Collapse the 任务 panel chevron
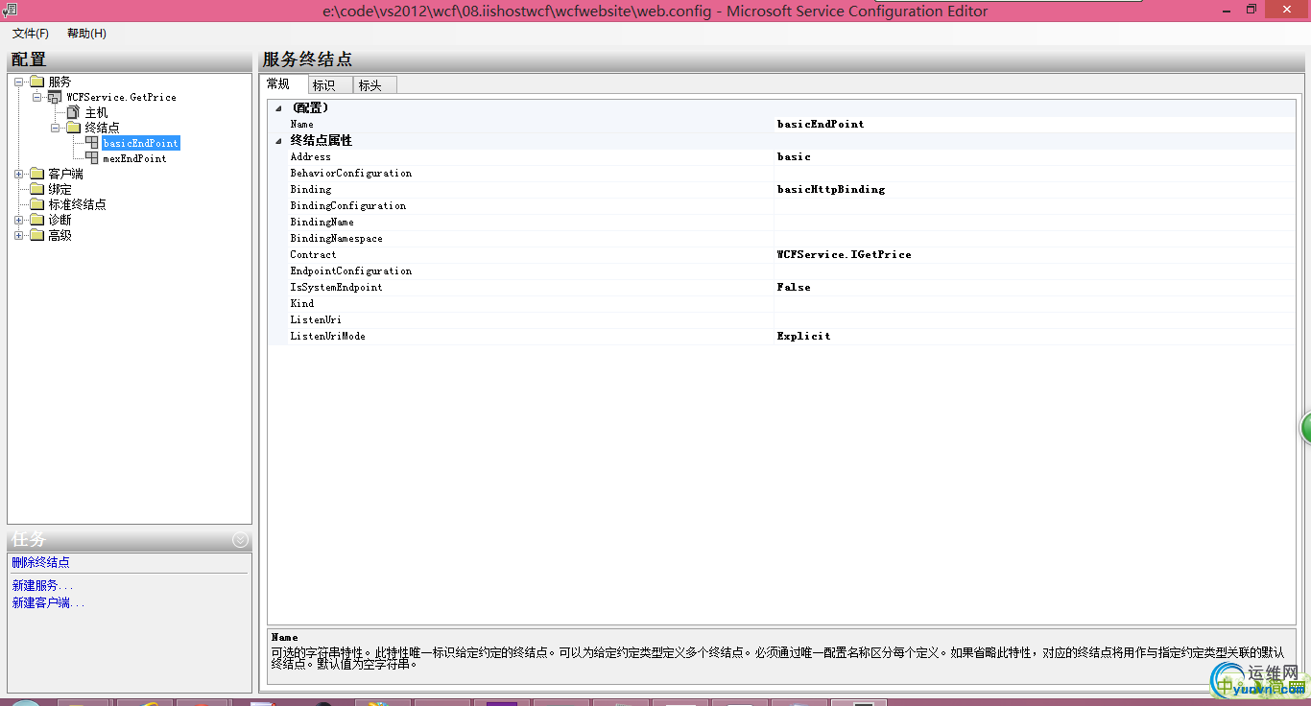1311x706 pixels. 240,540
